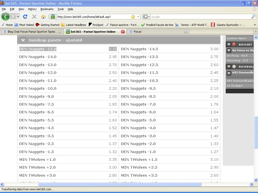
Task: Bookmark this page with the star icon
Action: (x=133, y=17)
